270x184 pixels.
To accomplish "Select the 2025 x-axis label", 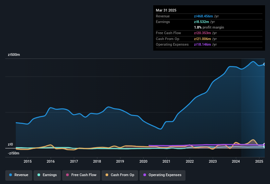I will (x=259, y=161).
